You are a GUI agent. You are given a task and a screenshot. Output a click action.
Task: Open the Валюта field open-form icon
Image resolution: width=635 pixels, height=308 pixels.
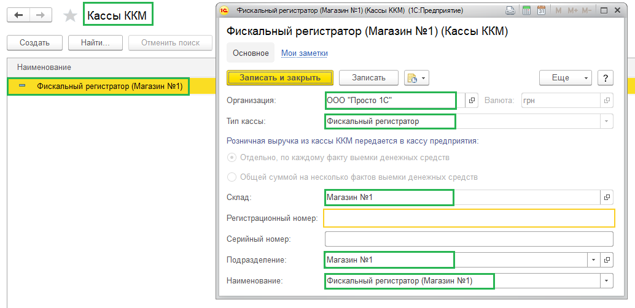[607, 101]
